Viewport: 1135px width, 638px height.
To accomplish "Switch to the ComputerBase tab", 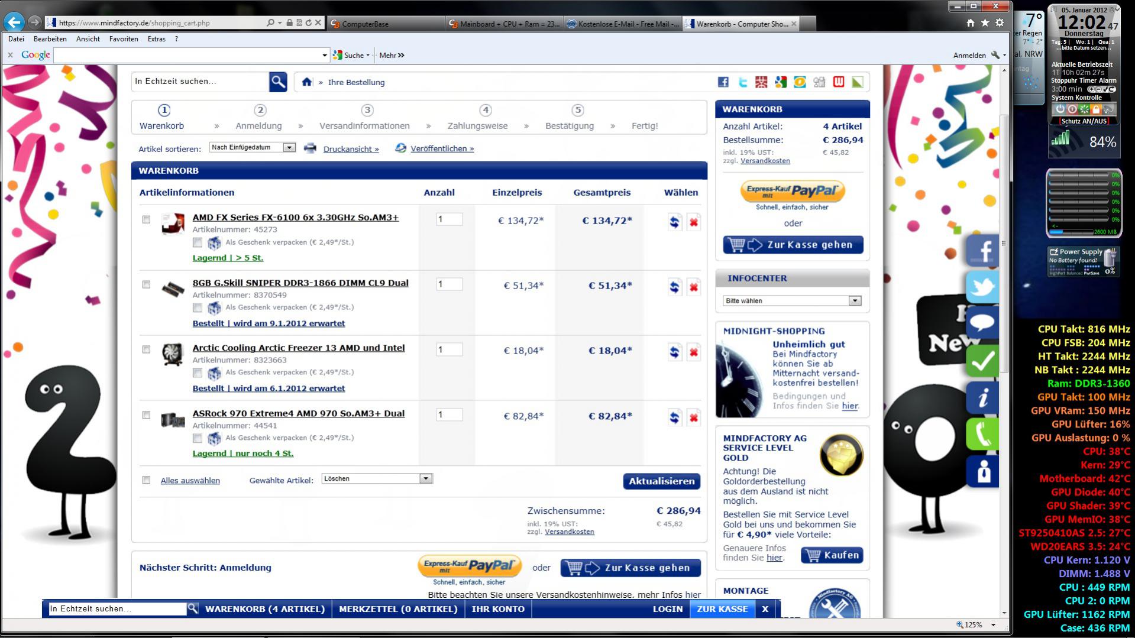I will click(x=385, y=24).
